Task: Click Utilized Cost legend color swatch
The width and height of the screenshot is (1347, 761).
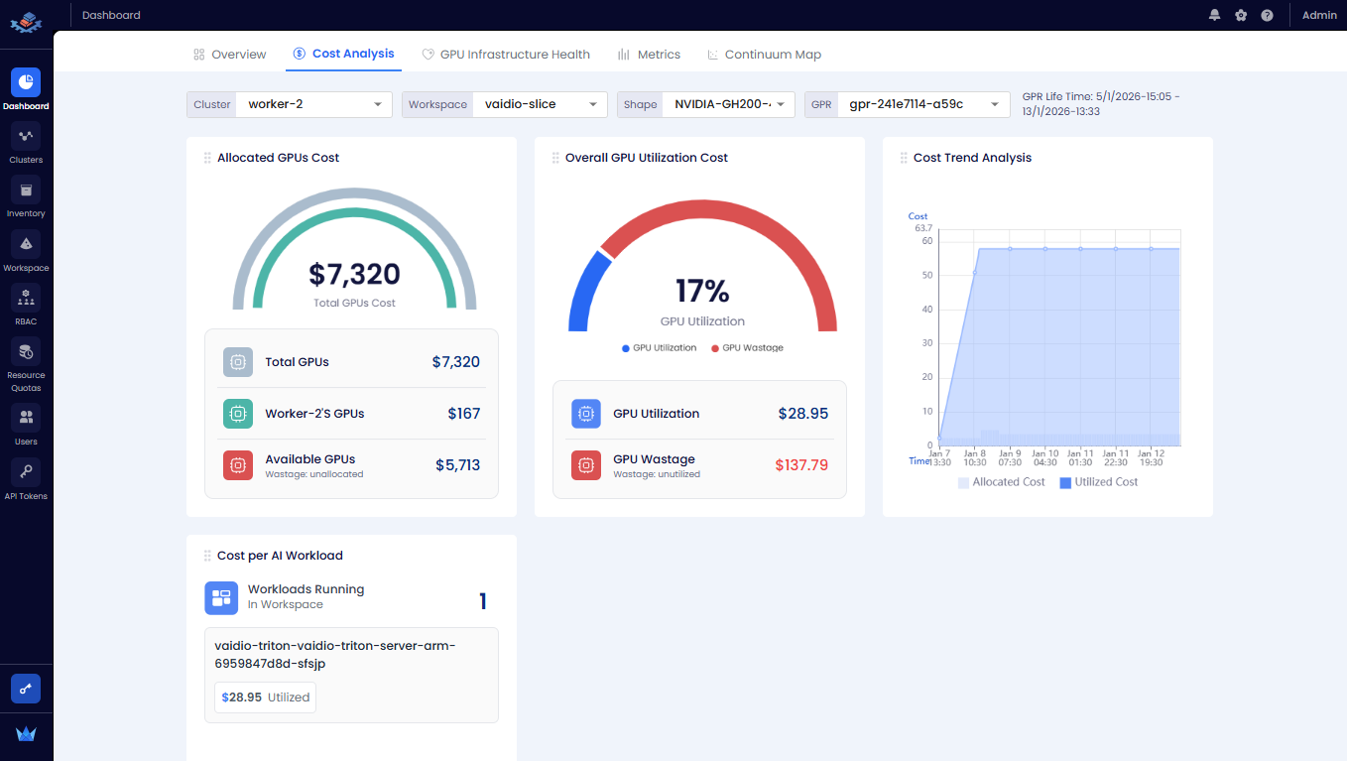Action: coord(1065,482)
